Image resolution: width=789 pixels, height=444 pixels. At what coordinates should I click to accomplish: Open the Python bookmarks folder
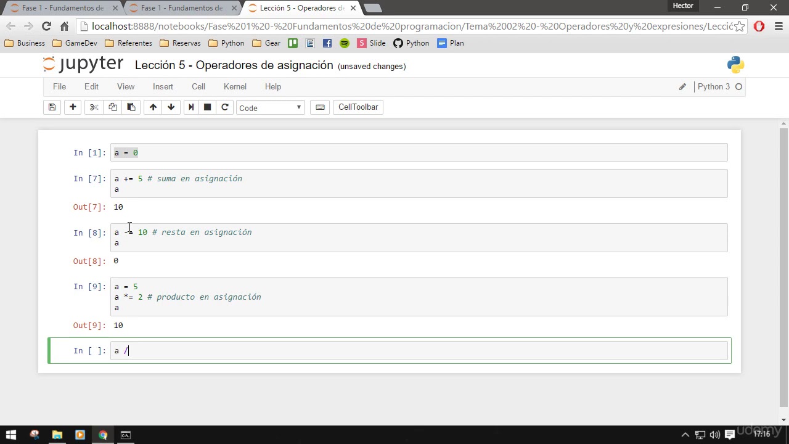coord(226,43)
